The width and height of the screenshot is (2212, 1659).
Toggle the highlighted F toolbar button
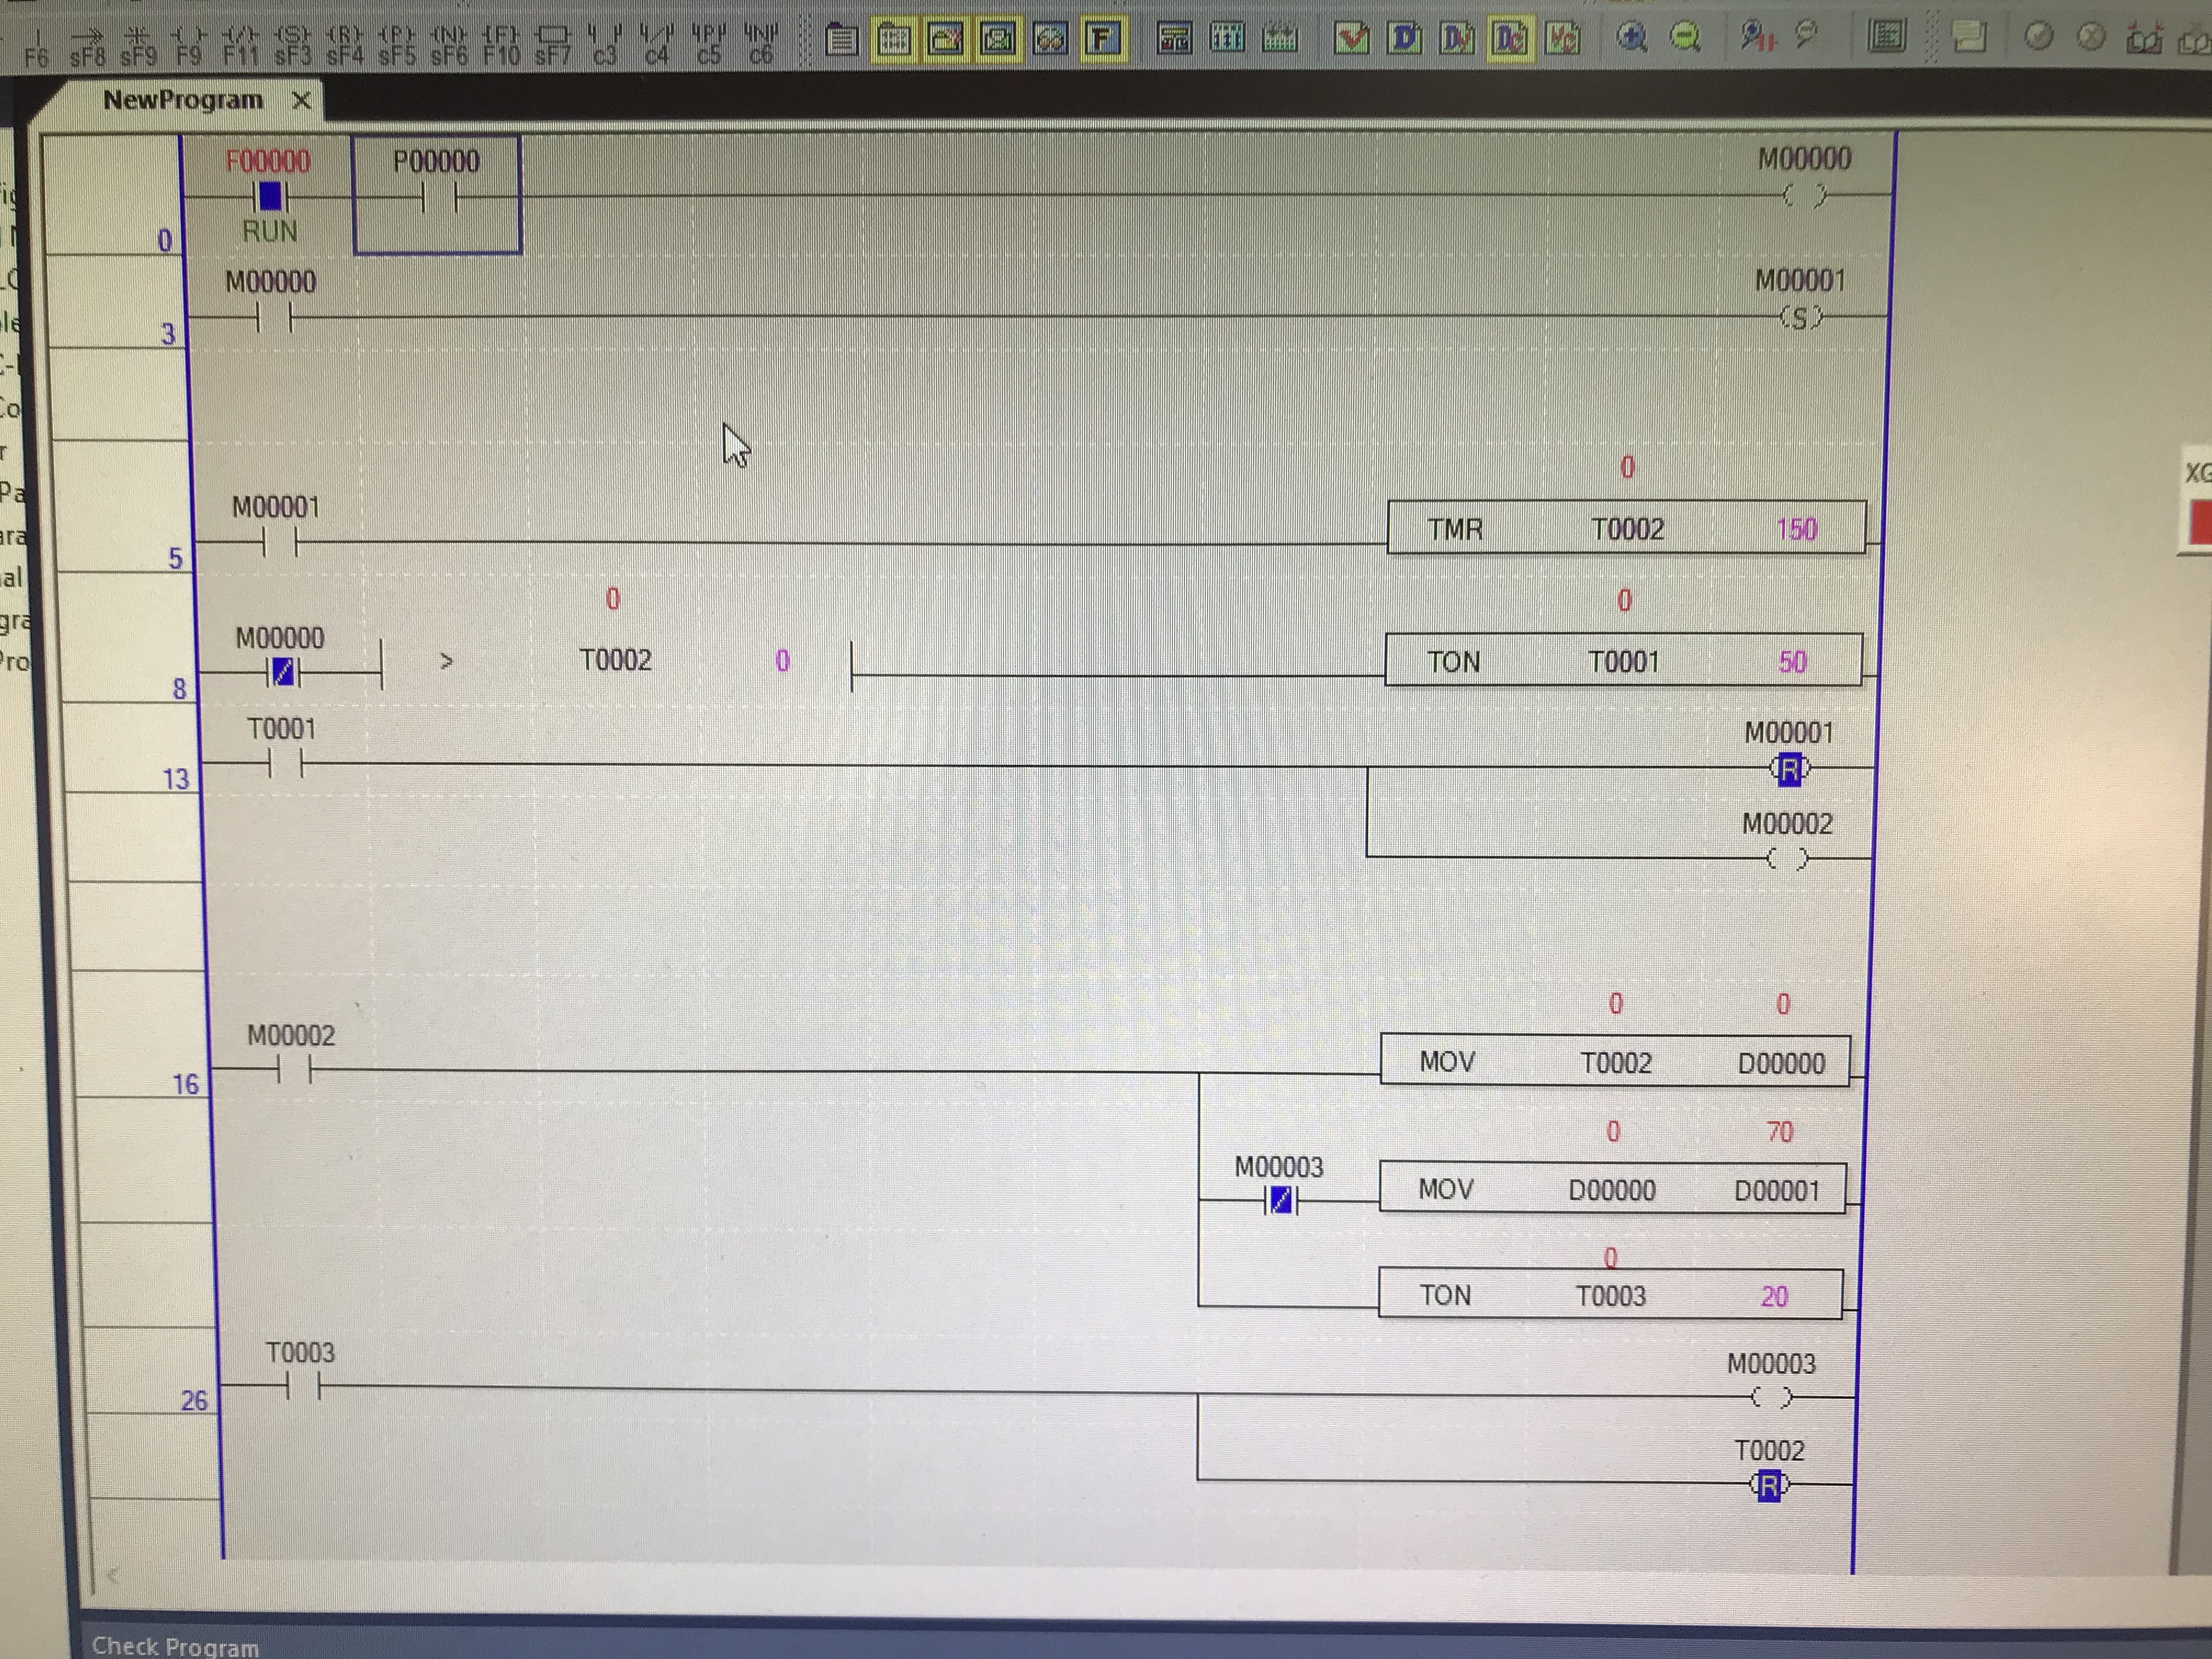[1102, 38]
